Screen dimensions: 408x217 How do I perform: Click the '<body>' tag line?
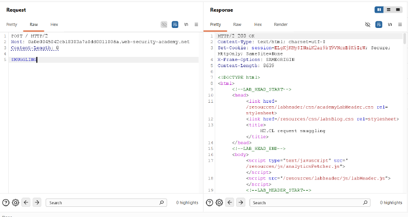[240, 154]
